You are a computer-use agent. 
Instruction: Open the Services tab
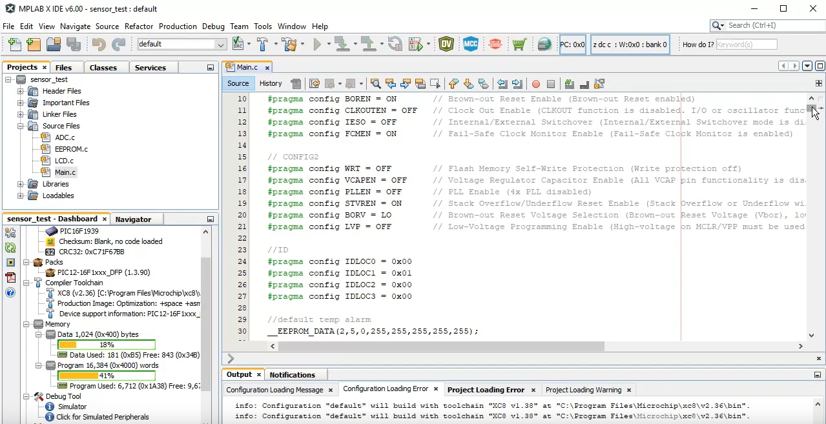click(150, 67)
